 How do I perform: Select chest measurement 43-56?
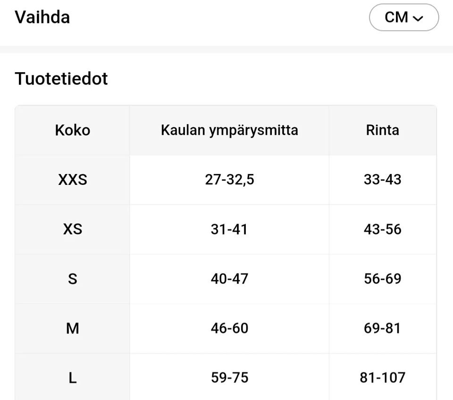click(382, 229)
